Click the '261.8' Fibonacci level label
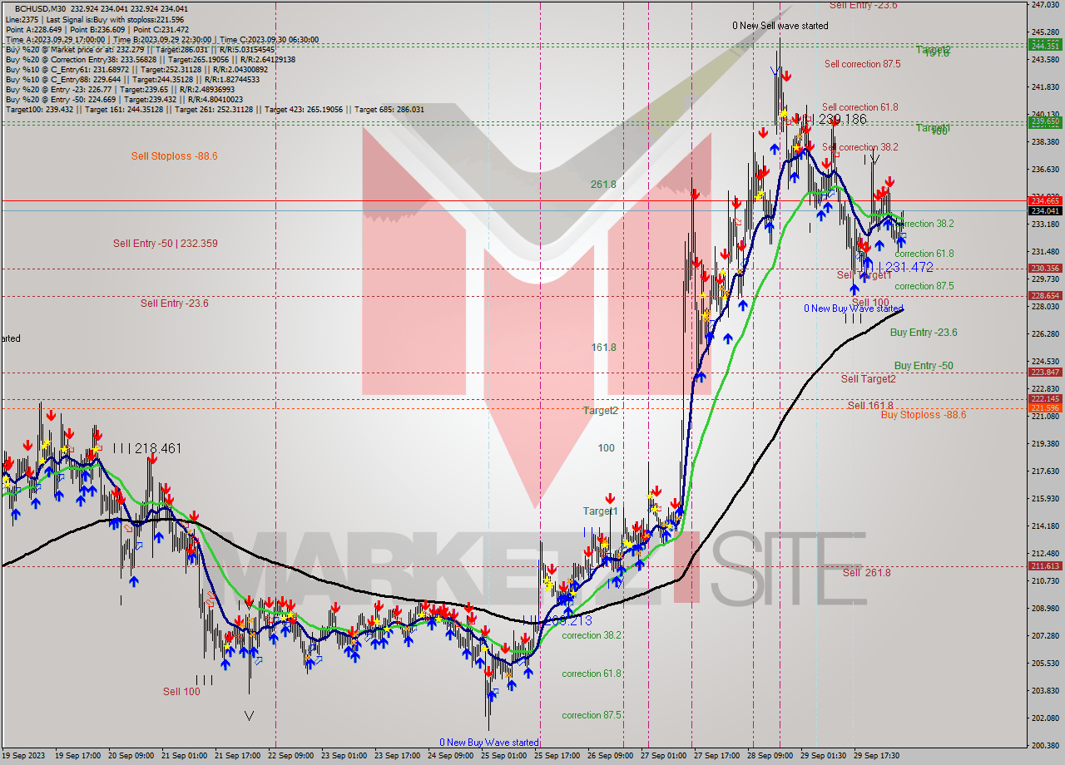 pos(603,184)
